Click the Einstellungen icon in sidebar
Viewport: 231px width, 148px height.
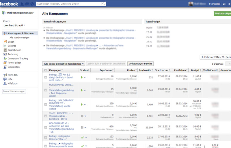[x=5, y=50]
